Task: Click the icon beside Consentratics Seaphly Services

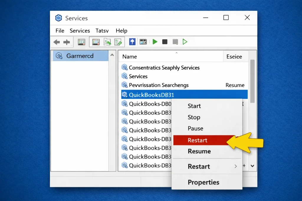Action: [x=125, y=67]
